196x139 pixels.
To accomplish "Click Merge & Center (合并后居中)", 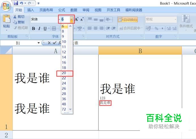I will pyautogui.click(x=129, y=28).
